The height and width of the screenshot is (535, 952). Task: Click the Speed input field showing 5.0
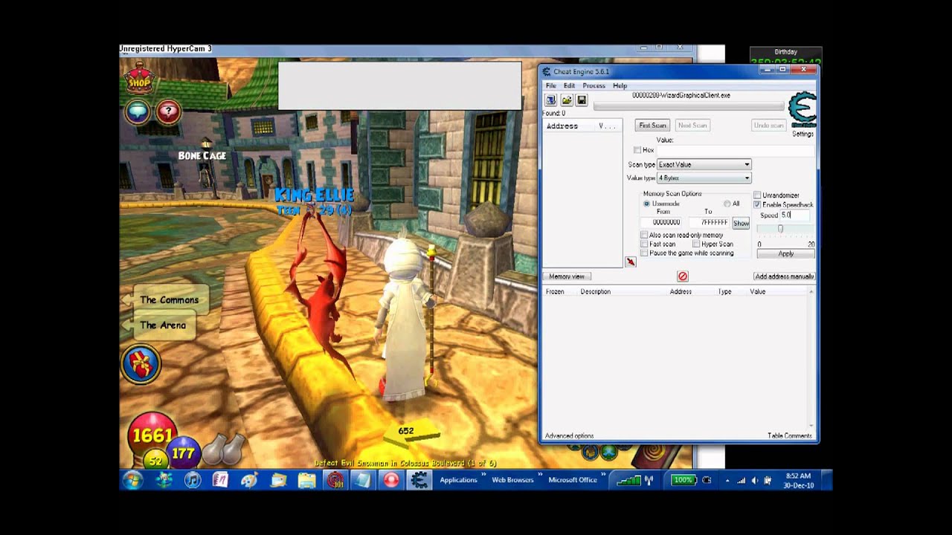tap(794, 215)
